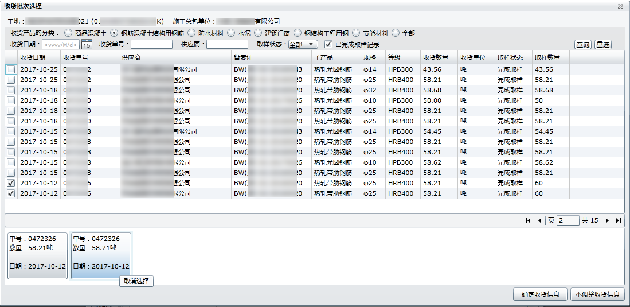This screenshot has width=630, height=307.
Task: Go to the first page
Action: pos(527,221)
